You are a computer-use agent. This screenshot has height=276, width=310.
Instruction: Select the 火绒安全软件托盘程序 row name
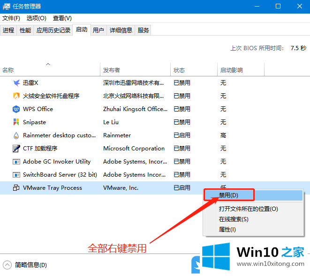click(51, 96)
